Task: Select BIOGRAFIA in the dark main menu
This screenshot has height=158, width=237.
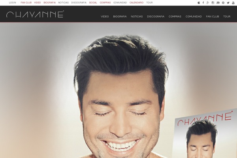Action: pos(120,17)
